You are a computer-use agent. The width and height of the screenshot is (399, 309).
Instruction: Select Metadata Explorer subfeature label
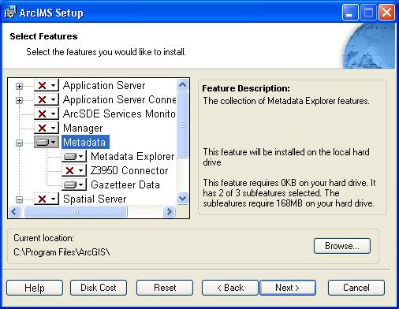pyautogui.click(x=132, y=156)
